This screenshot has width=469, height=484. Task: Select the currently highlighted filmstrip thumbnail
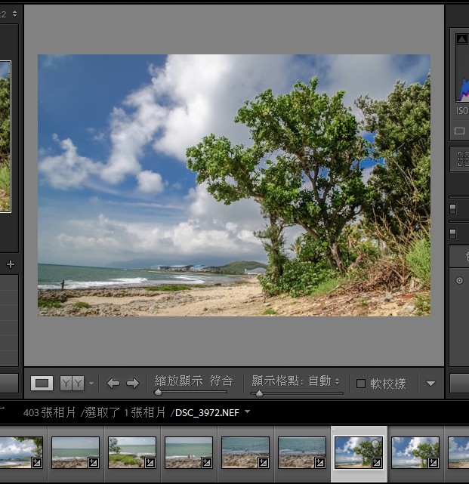click(359, 452)
